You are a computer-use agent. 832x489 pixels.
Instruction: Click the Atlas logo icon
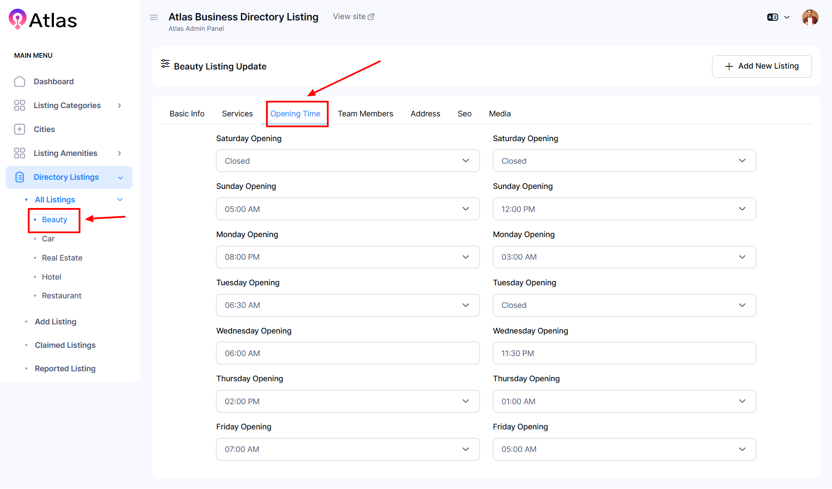point(18,20)
